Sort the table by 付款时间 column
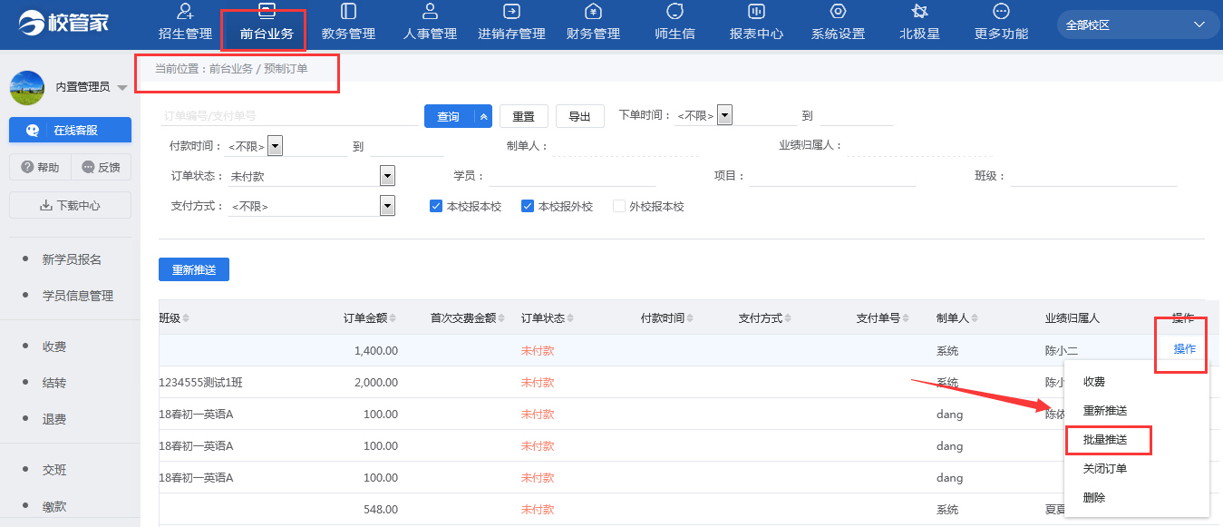The width and height of the screenshot is (1223, 527). tap(667, 318)
